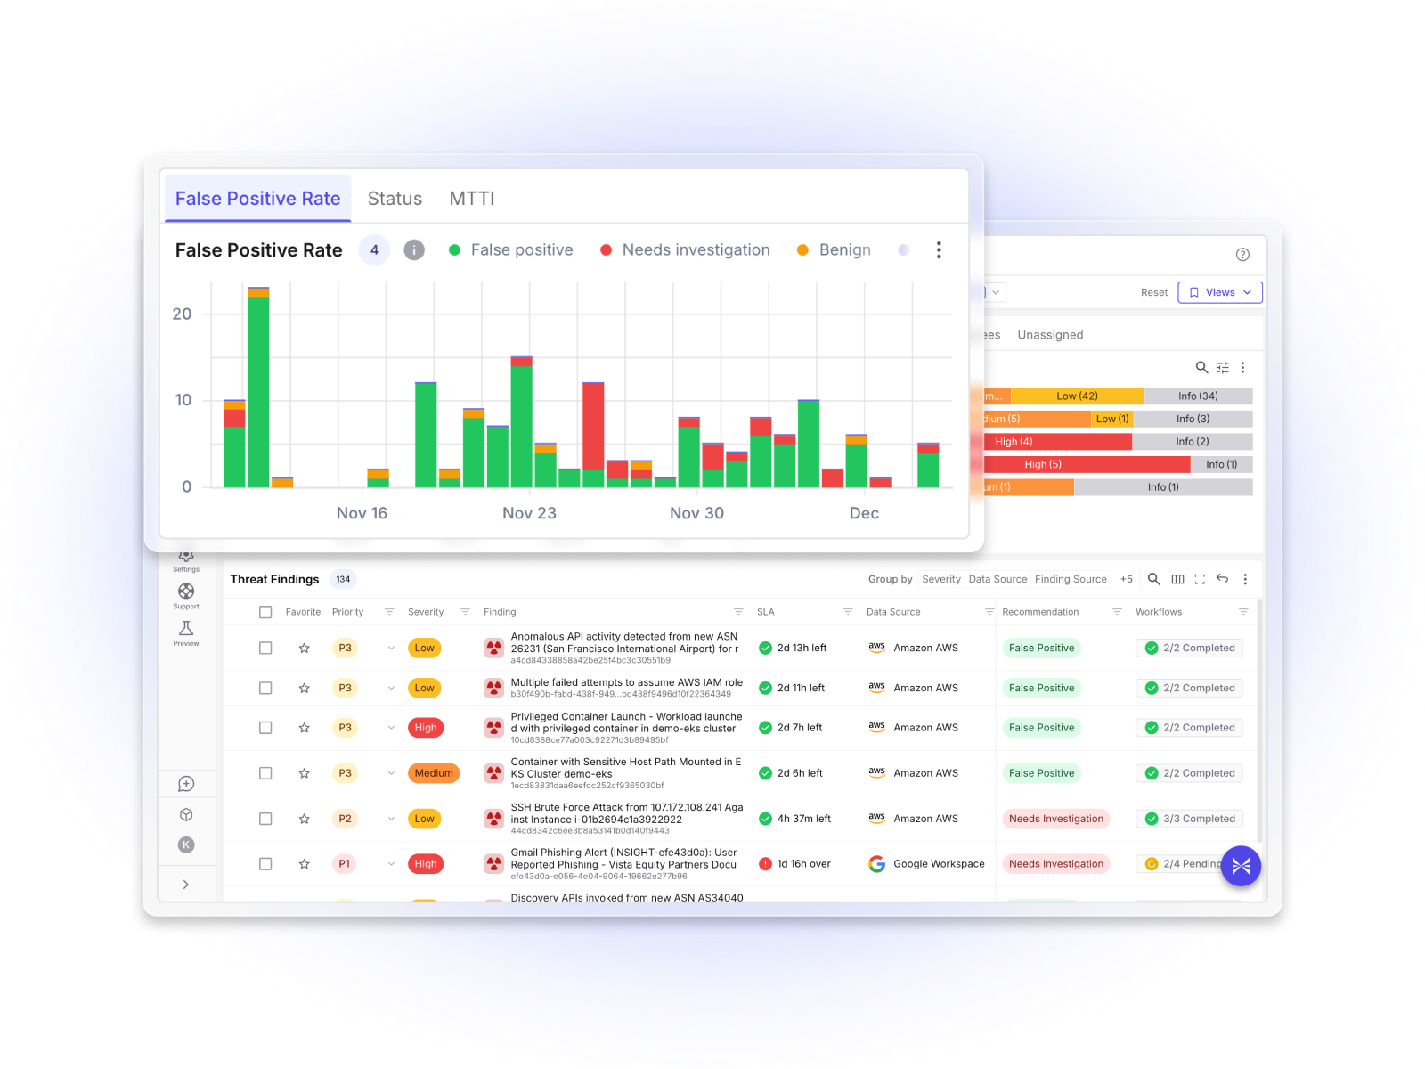Toggle Needs investigation legend series
Screen dimensions: 1425x1069
685,250
